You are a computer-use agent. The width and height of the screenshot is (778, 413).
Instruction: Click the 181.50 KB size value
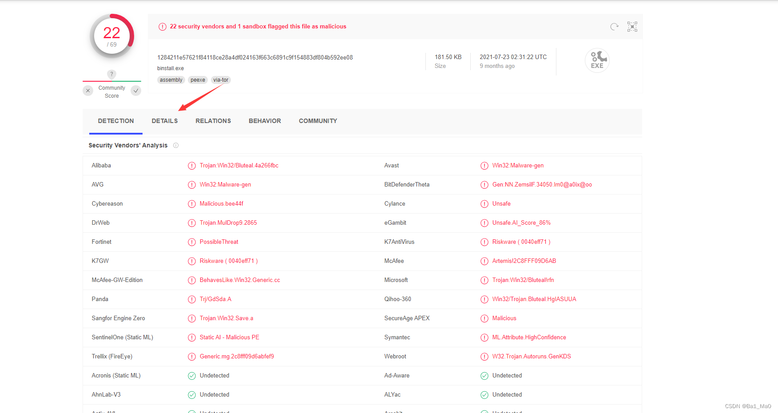point(448,57)
